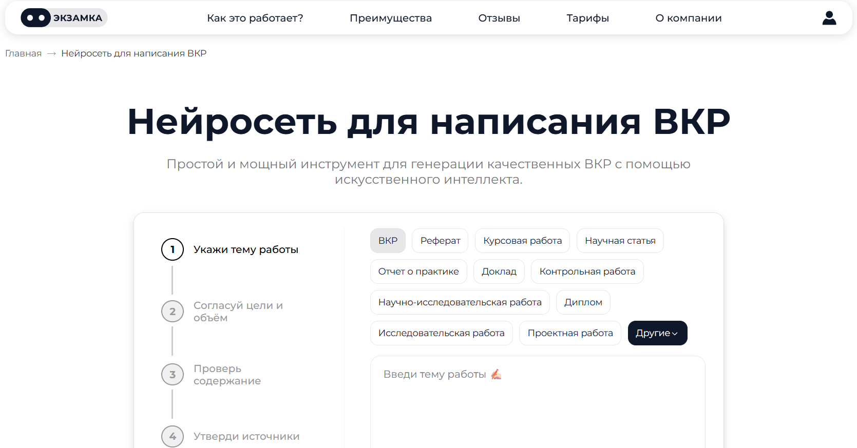Screen dimensions: 857x448
Task: Click the Нейросеть для написания ВКР breadcrumb
Action: [134, 53]
